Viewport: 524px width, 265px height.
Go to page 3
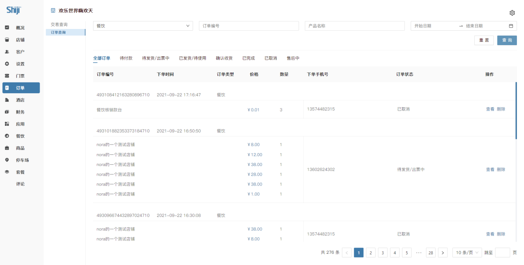383,253
